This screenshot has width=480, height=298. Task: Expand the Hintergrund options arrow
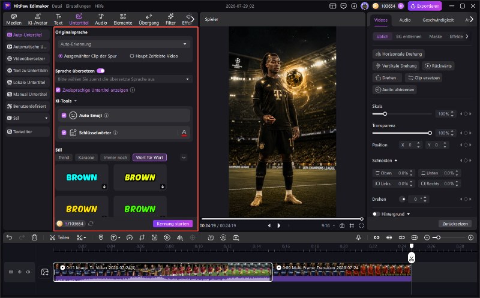coord(409,214)
